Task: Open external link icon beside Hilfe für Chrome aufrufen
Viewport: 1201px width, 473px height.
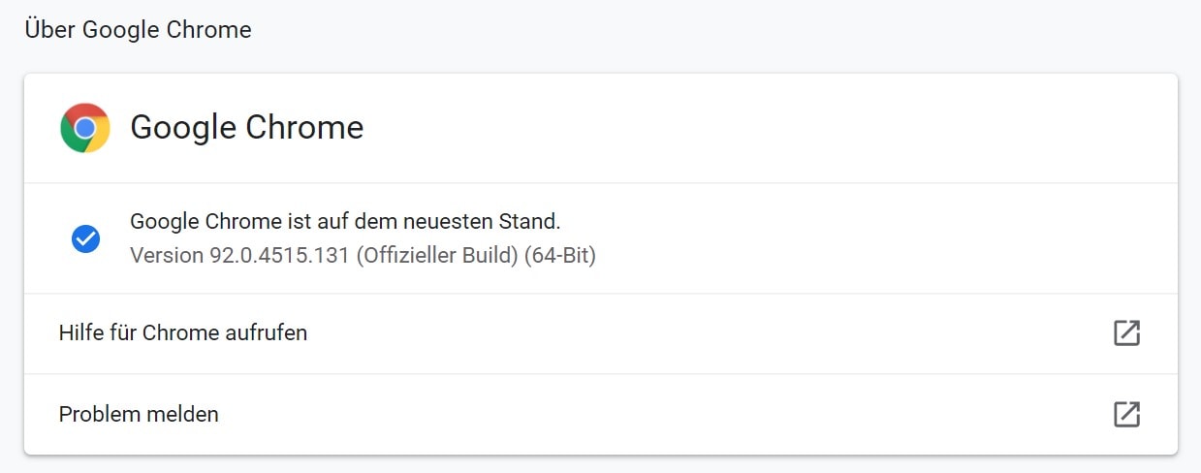Action: pyautogui.click(x=1126, y=333)
